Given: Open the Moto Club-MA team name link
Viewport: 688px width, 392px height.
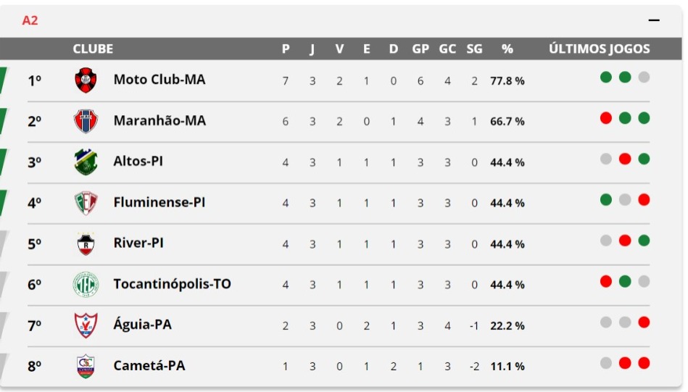Looking at the screenshot, I should [159, 80].
